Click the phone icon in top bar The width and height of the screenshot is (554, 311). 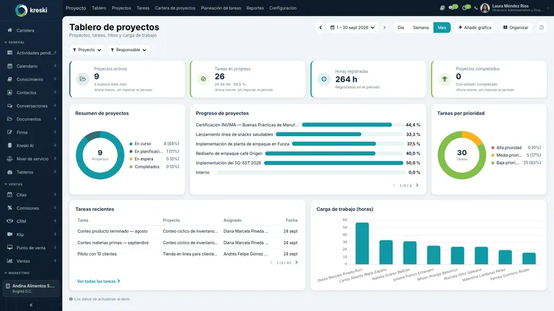coord(476,8)
